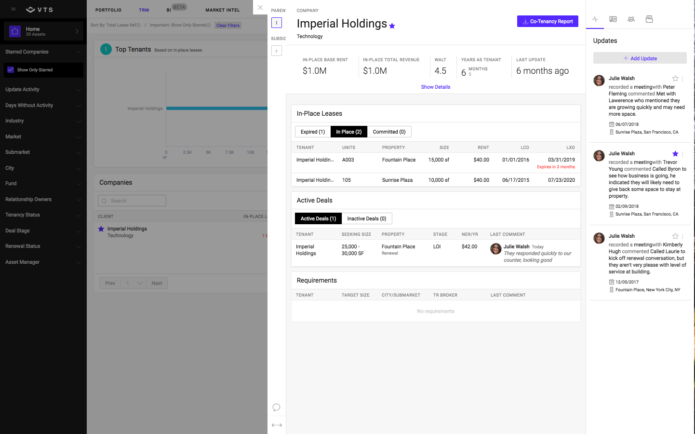This screenshot has width=695, height=434.
Task: Click the purple Home building icon
Action: tap(15, 31)
